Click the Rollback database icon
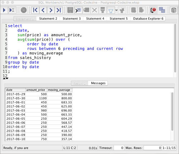The image size is (179, 154). click(141, 10)
